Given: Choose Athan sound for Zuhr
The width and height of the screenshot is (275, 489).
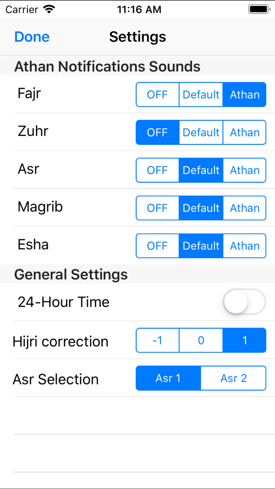Looking at the screenshot, I should pyautogui.click(x=244, y=132).
